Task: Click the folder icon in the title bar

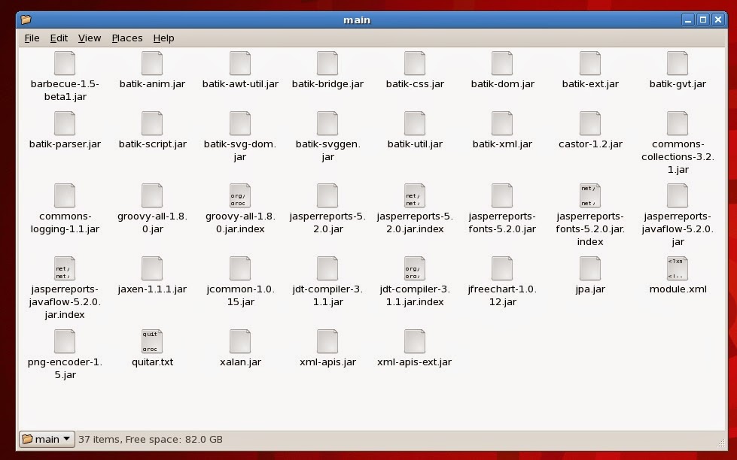Action: click(x=26, y=20)
